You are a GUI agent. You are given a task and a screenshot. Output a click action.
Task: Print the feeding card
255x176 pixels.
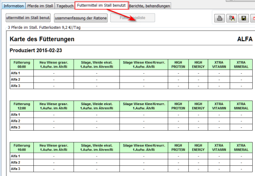click(x=220, y=18)
